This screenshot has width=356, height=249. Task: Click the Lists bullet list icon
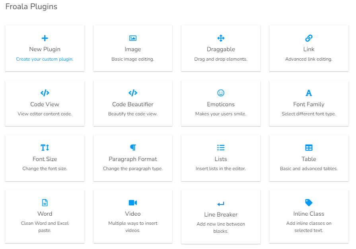tap(221, 147)
